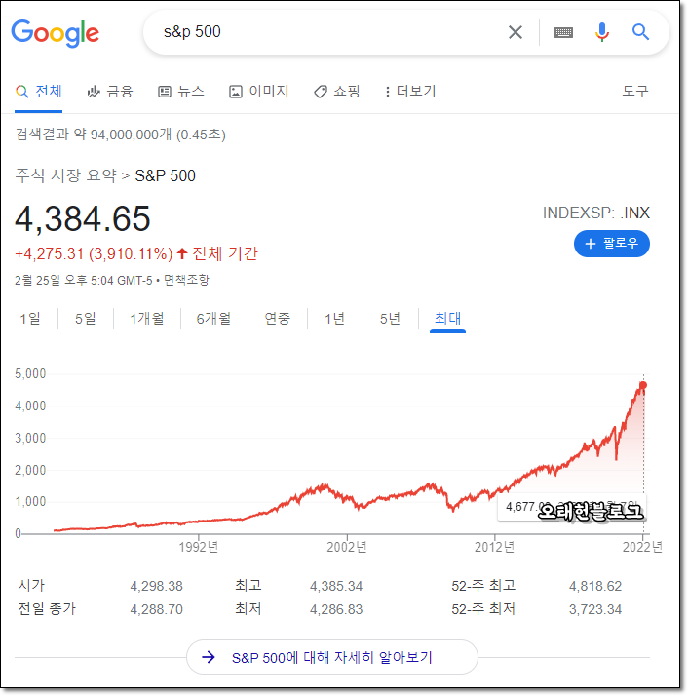The height and width of the screenshot is (696, 688).
Task: Click the 2012년 axis label on chart
Action: [x=494, y=547]
